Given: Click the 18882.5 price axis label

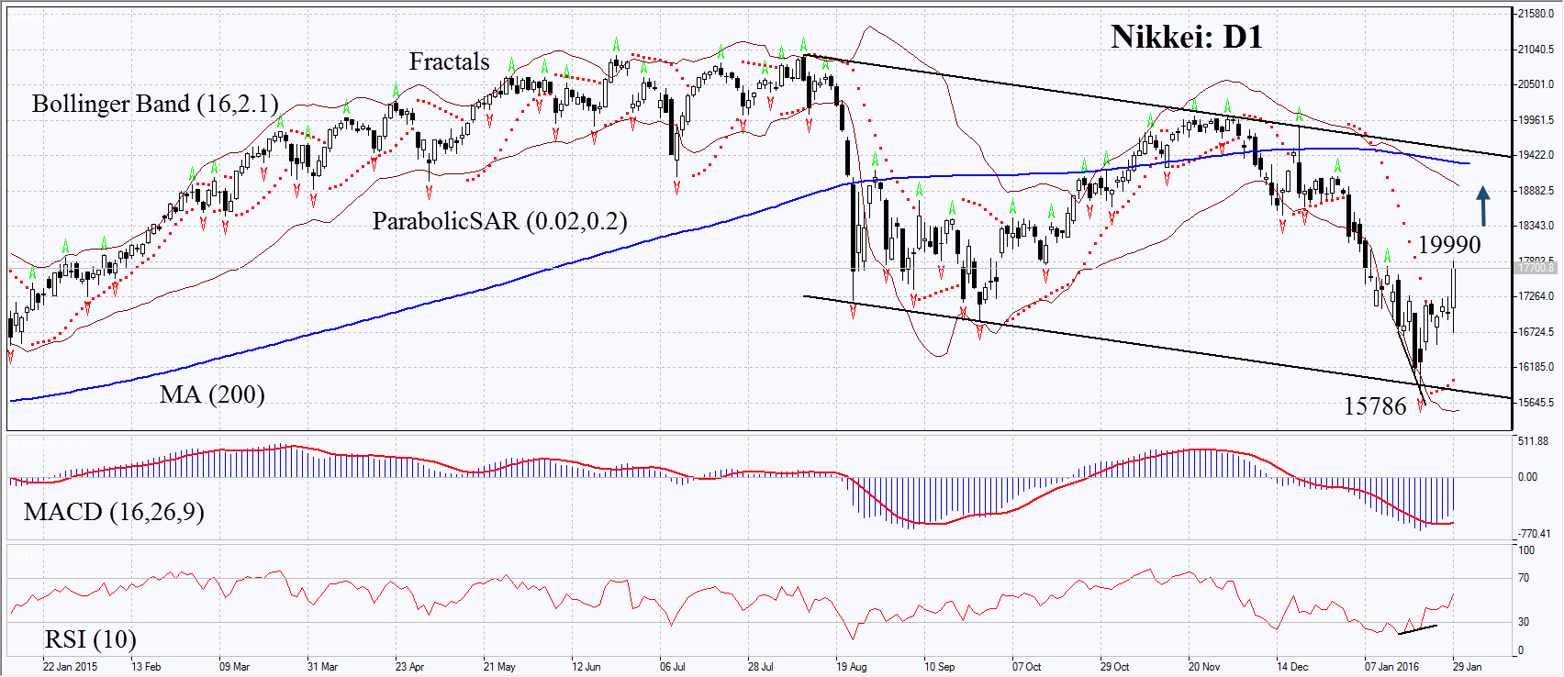Looking at the screenshot, I should pyautogui.click(x=1536, y=191).
